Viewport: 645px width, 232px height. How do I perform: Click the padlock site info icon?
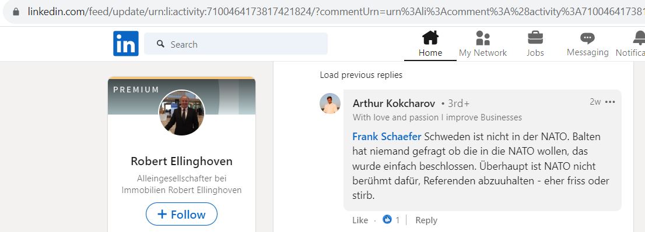pyautogui.click(x=16, y=12)
